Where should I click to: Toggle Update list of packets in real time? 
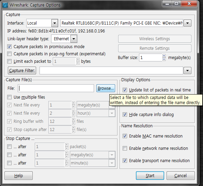point(125,90)
